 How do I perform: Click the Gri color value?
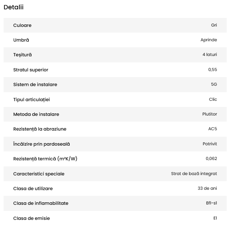pyautogui.click(x=214, y=25)
